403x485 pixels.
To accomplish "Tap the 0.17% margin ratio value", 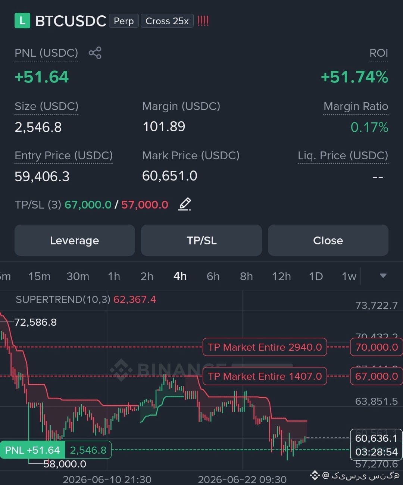I will pos(369,127).
